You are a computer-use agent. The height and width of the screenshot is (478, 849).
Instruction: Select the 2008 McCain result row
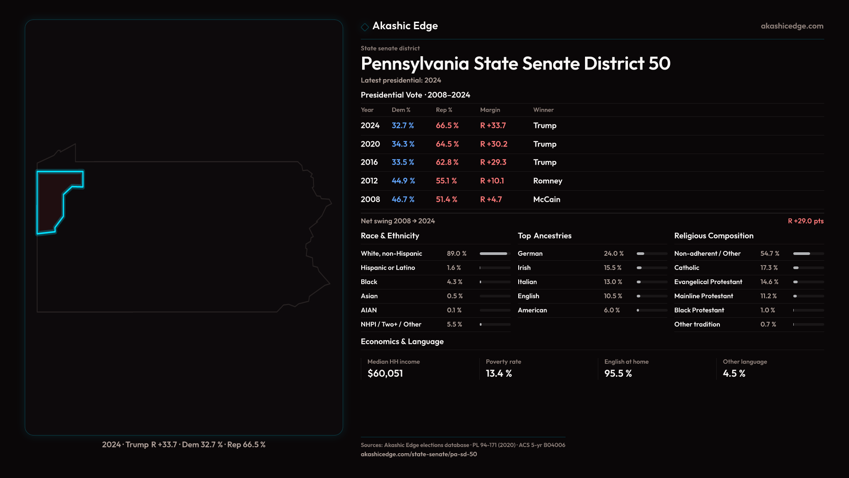(460, 200)
